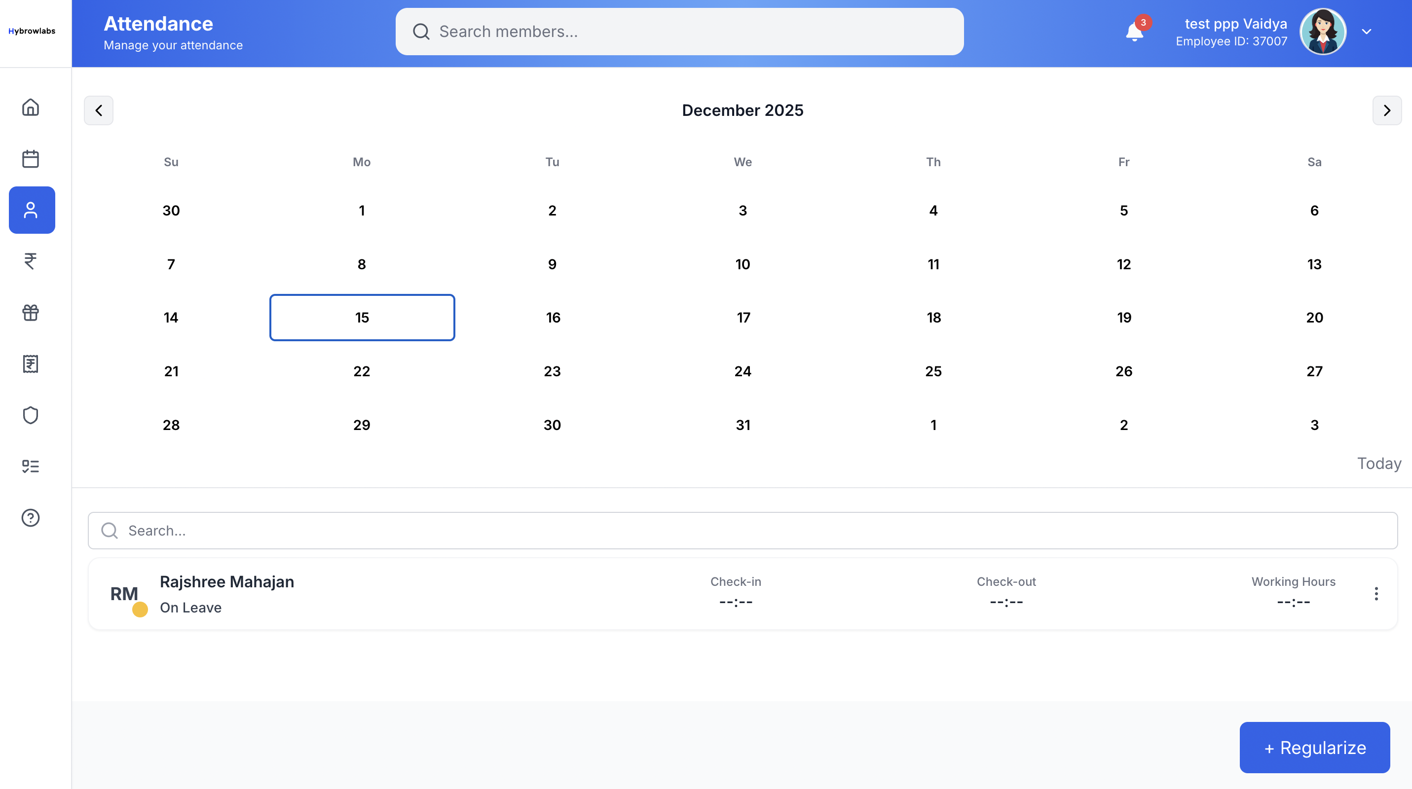
Task: Click the RM initials avatar
Action: coord(124,594)
